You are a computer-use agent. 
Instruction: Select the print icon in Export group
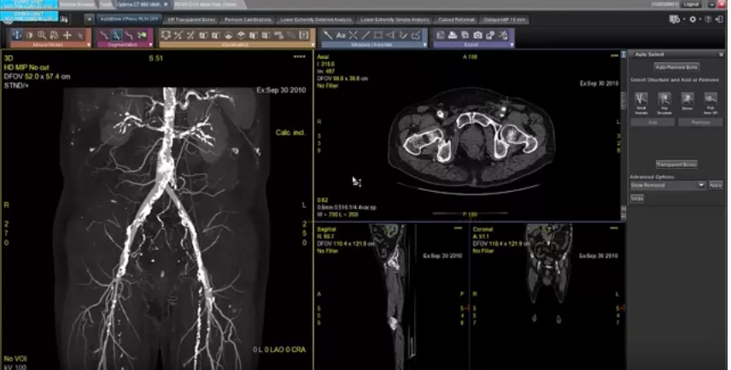pos(453,35)
